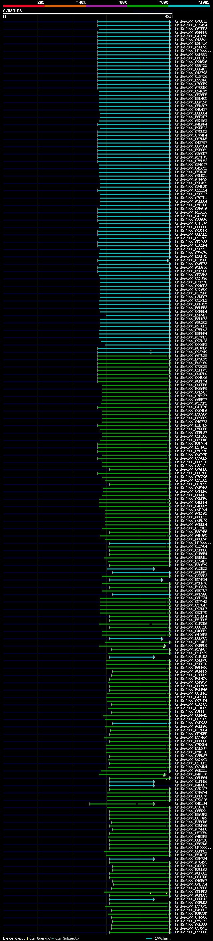Image resolution: width=213 pixels, height=941 pixels.
Task: Click the short cyan bar of UniRef100_Q8H724
Action: point(132,859)
